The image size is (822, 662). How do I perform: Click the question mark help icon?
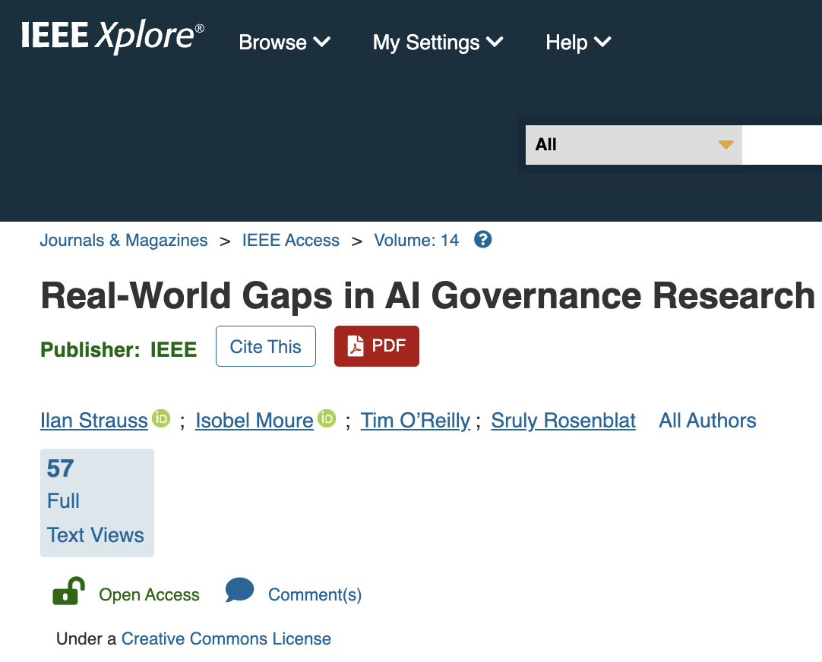(x=483, y=240)
